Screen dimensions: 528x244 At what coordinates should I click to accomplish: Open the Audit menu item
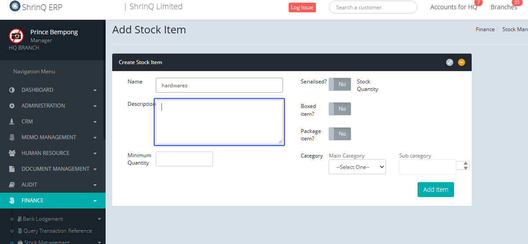tap(29, 185)
